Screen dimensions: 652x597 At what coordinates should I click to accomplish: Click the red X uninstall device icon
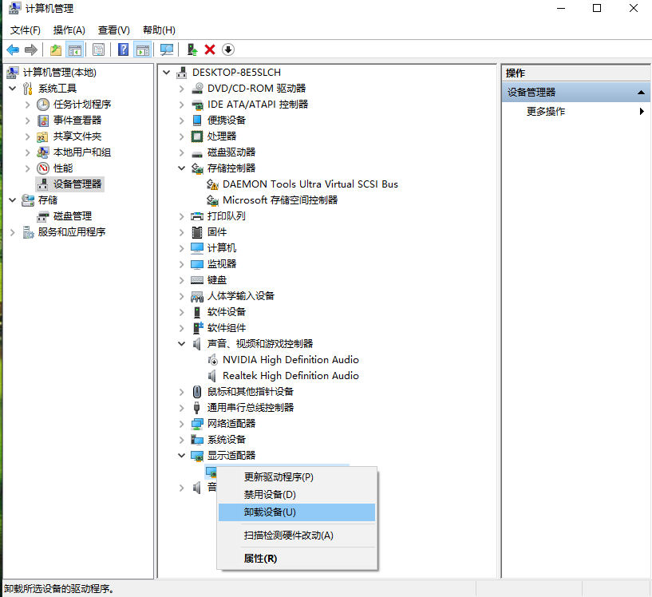[210, 50]
